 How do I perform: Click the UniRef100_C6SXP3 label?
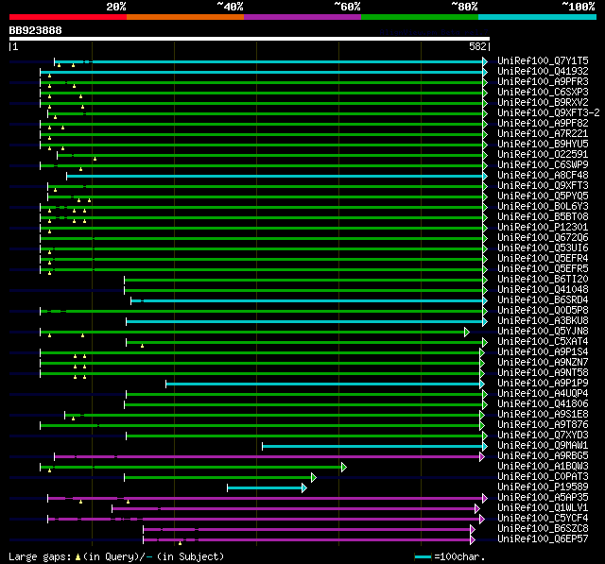543,93
